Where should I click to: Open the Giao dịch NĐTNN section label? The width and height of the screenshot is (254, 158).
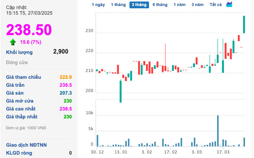24,145
